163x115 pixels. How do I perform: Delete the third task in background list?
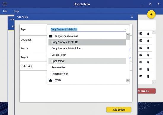[x=148, y=48]
